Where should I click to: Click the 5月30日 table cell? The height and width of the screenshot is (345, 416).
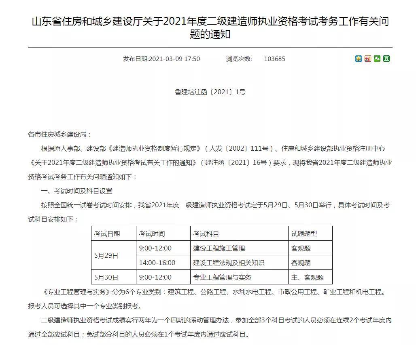coord(114,277)
